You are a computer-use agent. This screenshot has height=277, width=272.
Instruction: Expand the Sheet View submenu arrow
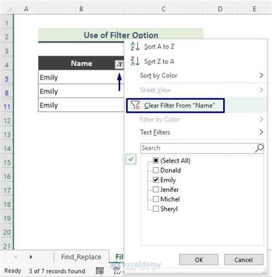point(261,89)
